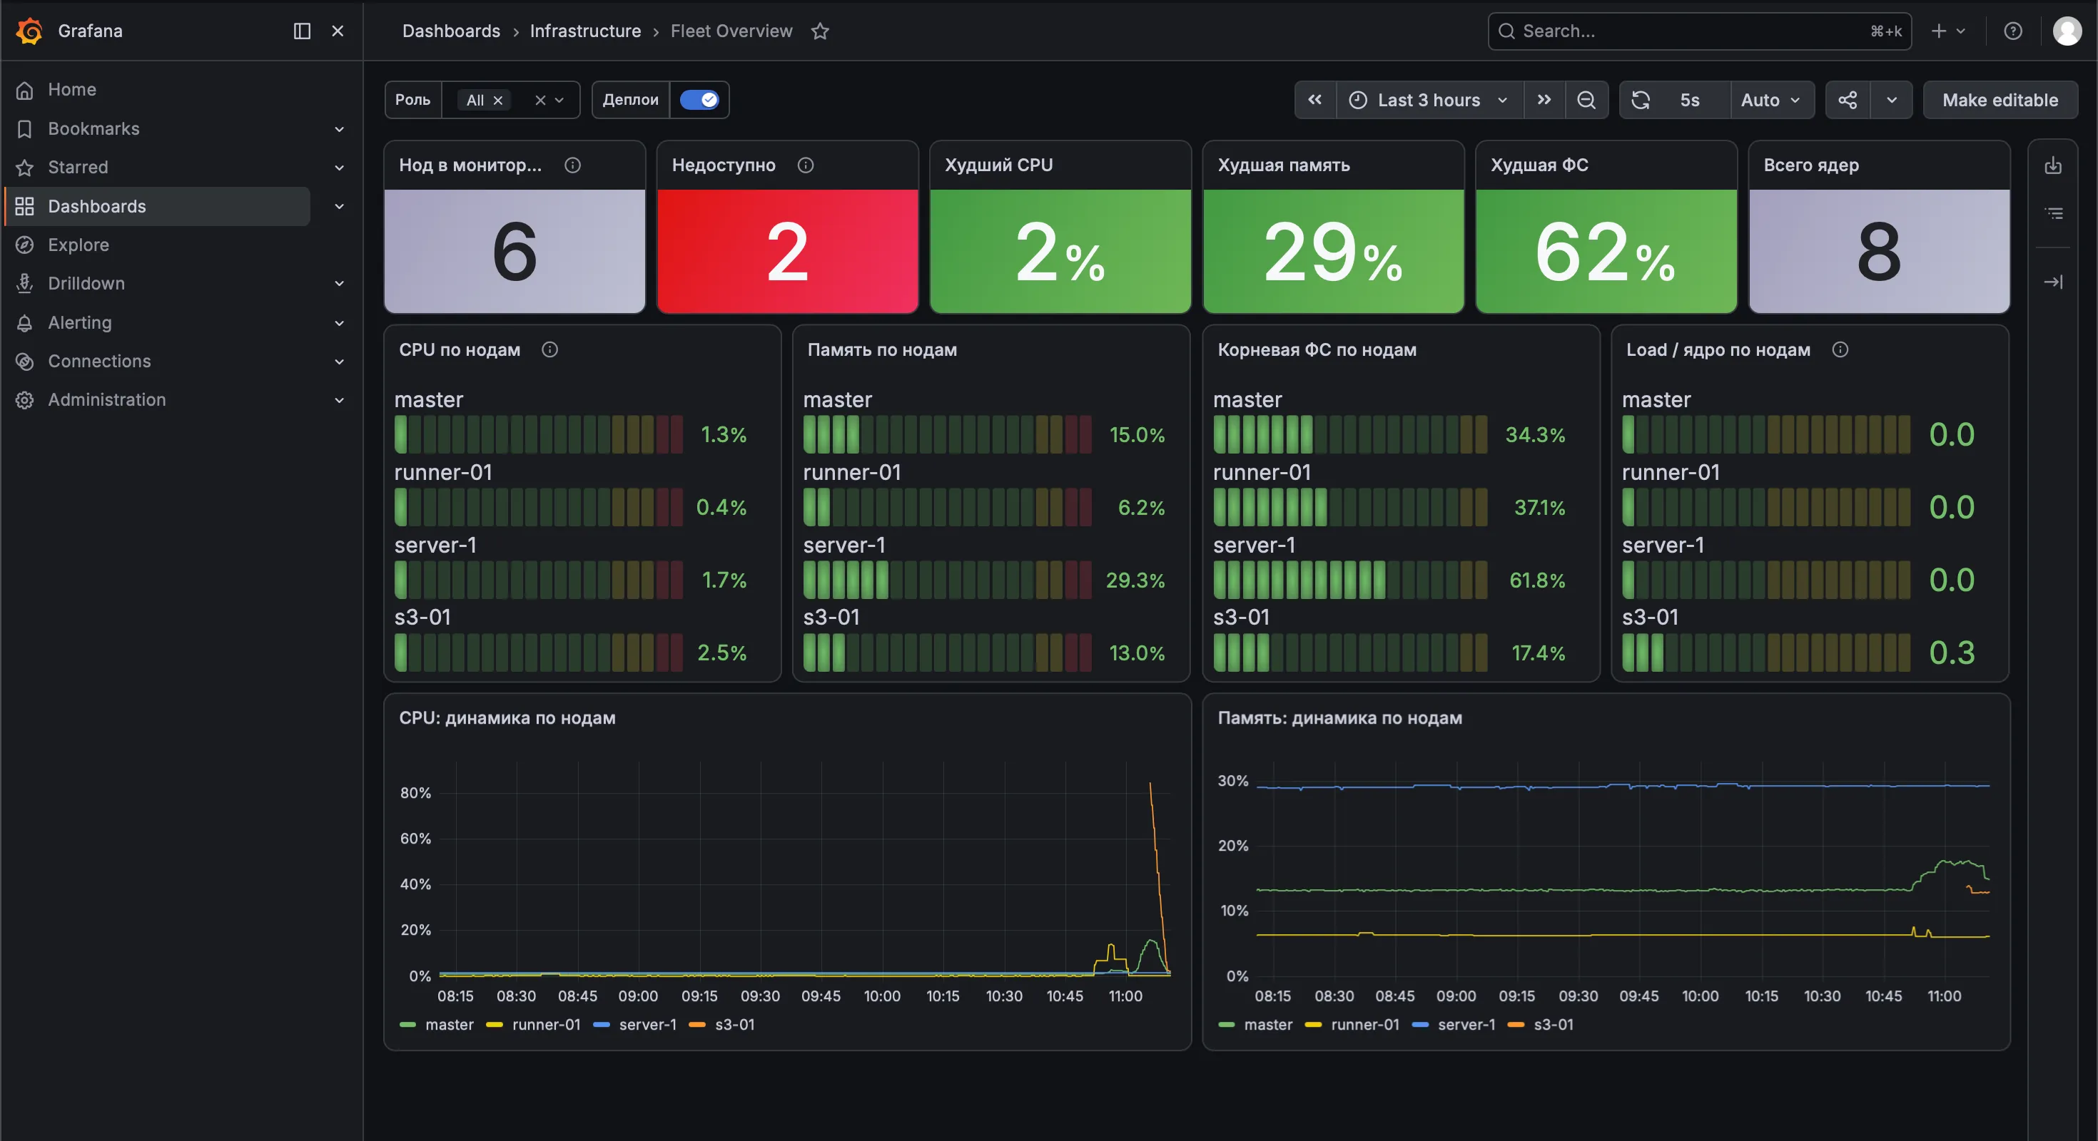Shift time range forwards
The width and height of the screenshot is (2098, 1141).
[x=1544, y=100]
